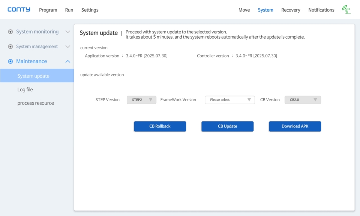Click the System monitoring radio icon
360x216 pixels.
point(10,31)
